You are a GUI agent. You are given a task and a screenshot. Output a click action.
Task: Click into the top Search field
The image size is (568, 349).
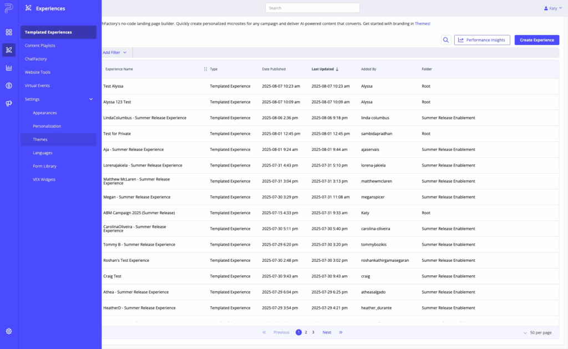(x=313, y=8)
